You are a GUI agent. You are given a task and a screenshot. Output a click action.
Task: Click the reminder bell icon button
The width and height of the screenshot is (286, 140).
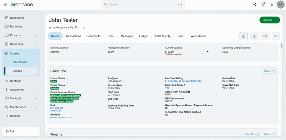[254, 36]
